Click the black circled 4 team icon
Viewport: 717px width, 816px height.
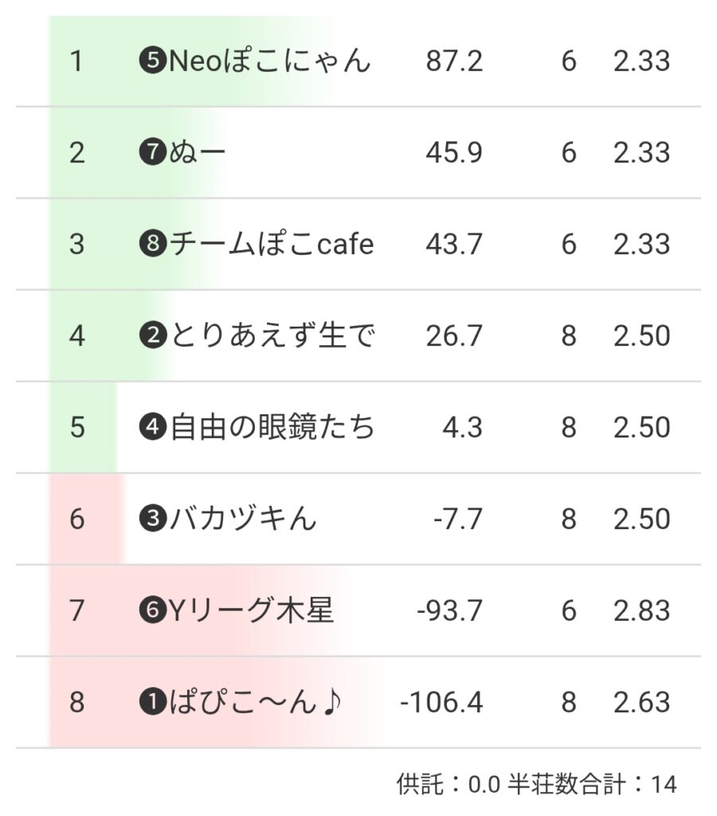point(151,428)
